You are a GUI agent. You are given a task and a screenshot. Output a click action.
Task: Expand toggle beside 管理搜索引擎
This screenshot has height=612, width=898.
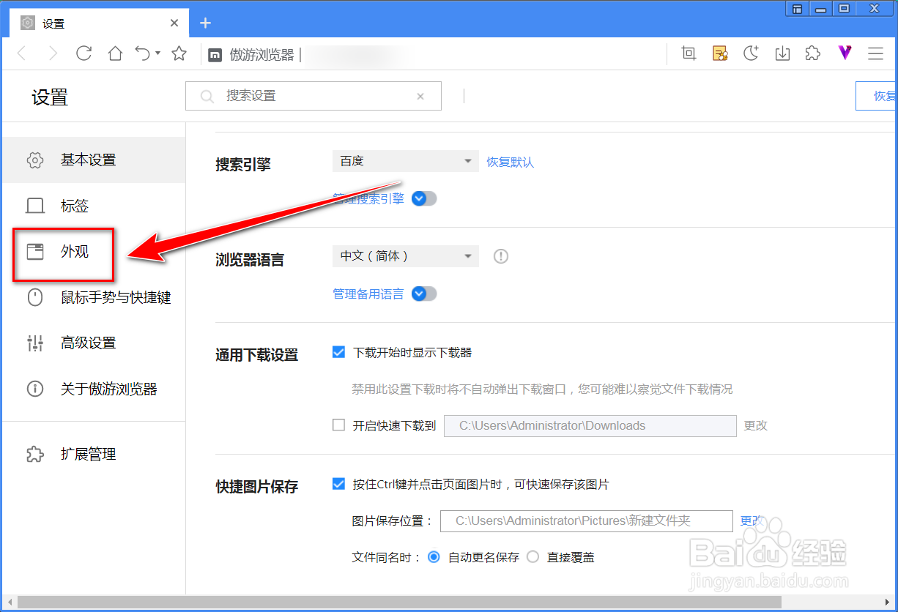(424, 198)
